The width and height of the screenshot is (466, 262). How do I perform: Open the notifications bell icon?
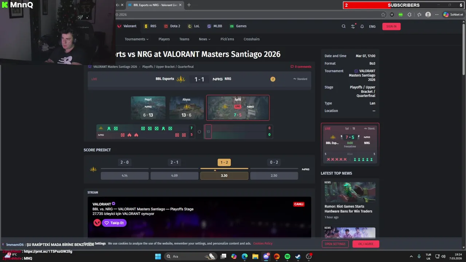point(362,26)
